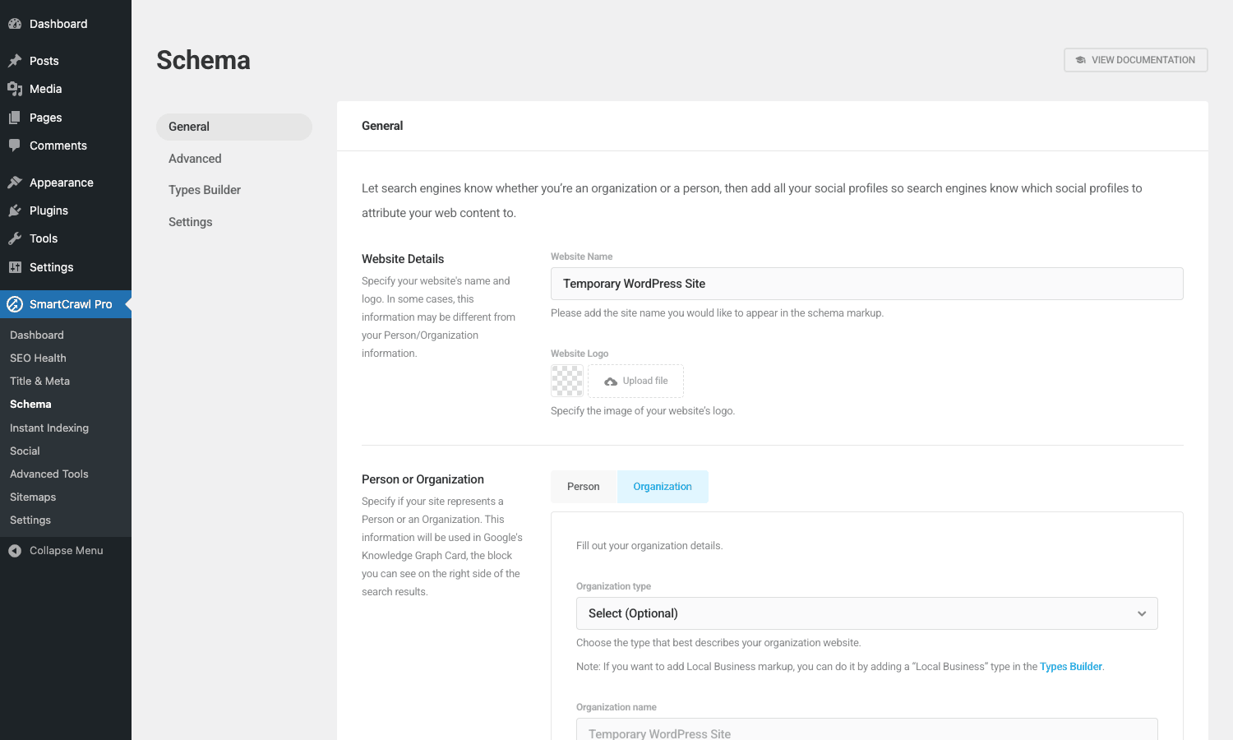
Task: Switch to the Organization tab
Action: [x=663, y=487]
